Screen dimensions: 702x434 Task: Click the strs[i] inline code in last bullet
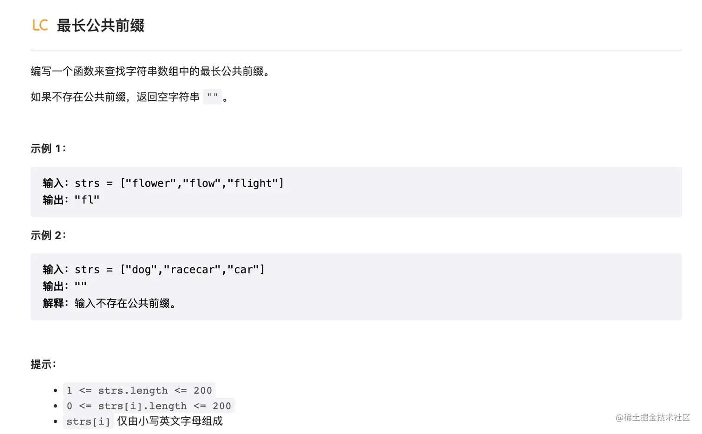coord(88,421)
